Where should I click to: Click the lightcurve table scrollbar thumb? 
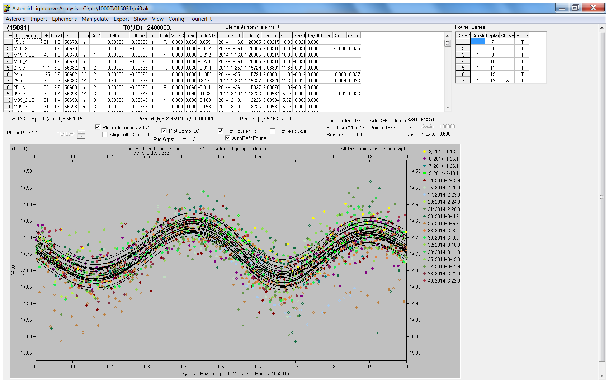click(447, 43)
